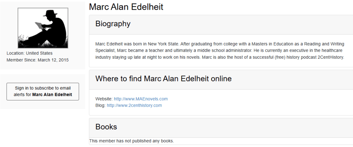353x147 pixels.
Task: Click 'Specialist' starting the biography's second line
Action: pos(106,50)
